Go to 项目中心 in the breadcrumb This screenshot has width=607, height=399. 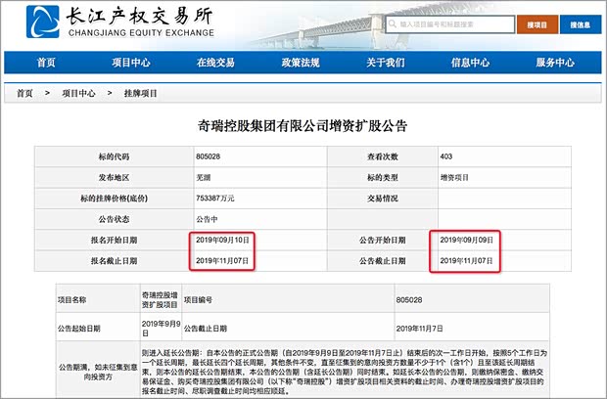(x=78, y=93)
